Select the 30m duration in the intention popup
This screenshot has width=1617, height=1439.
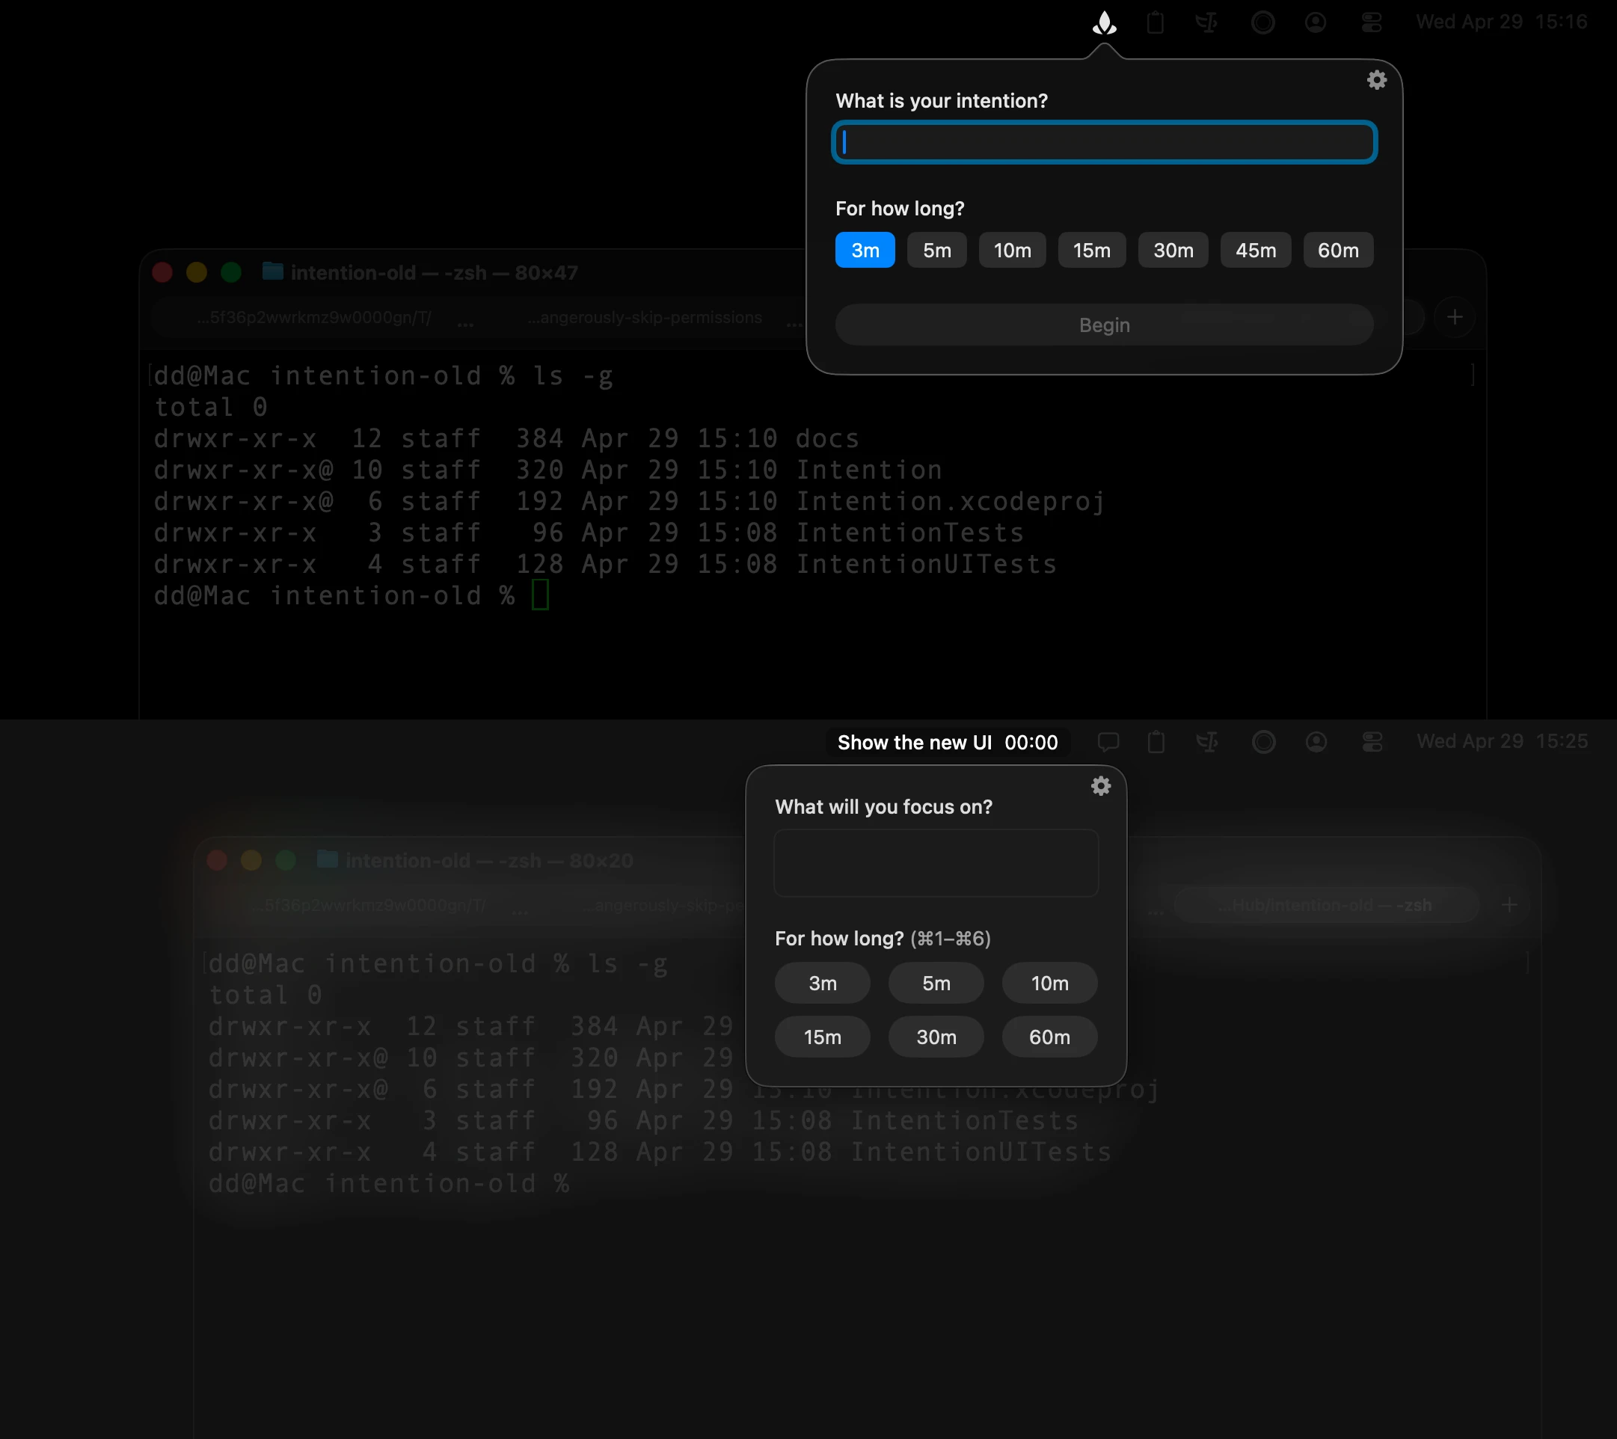point(1173,250)
